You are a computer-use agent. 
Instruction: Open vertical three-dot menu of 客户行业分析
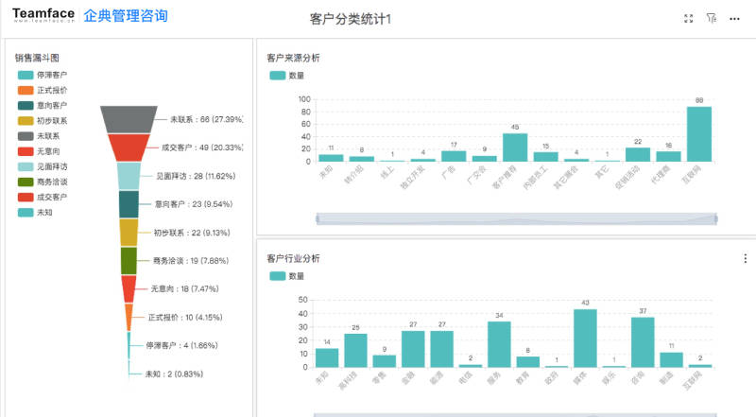pos(746,257)
